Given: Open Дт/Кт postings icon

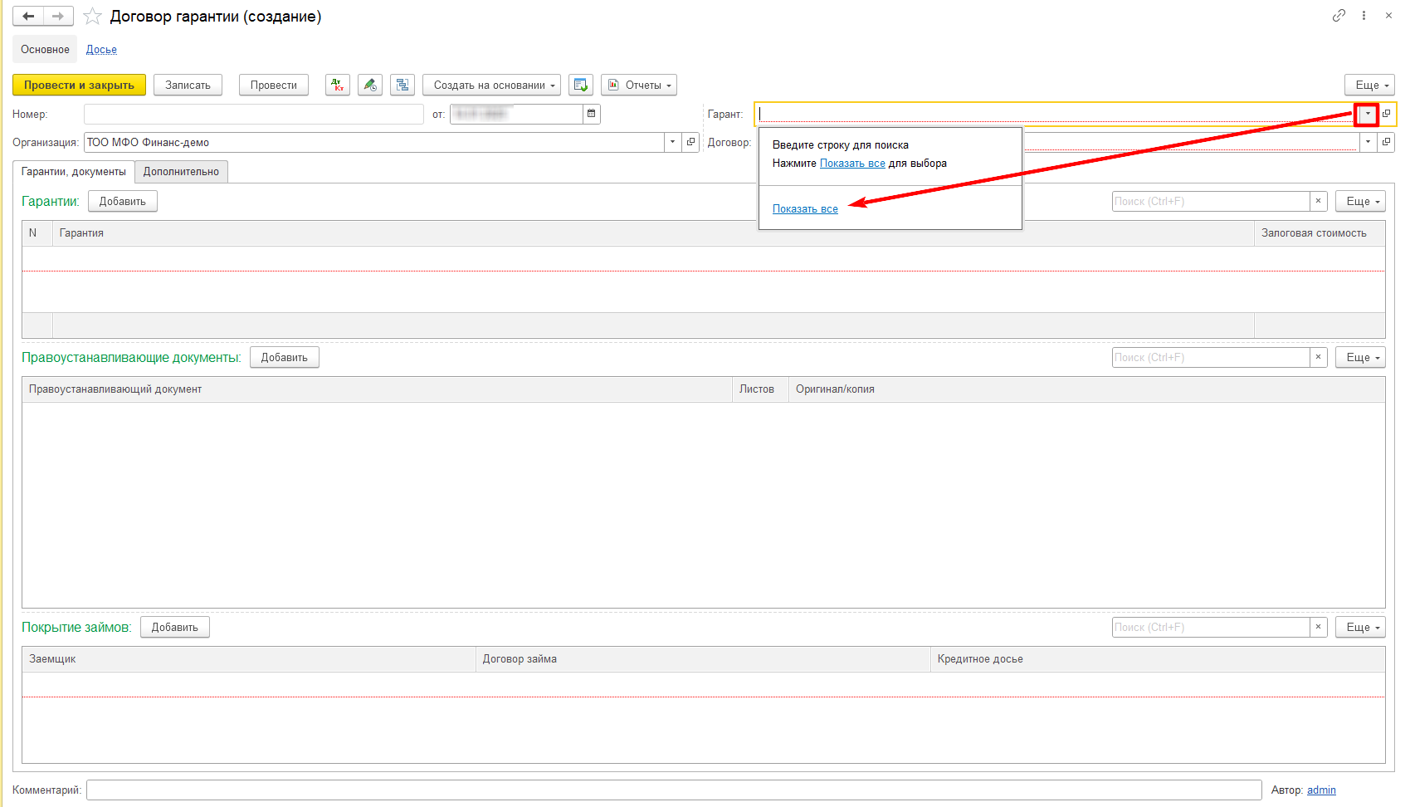Looking at the screenshot, I should 337,85.
